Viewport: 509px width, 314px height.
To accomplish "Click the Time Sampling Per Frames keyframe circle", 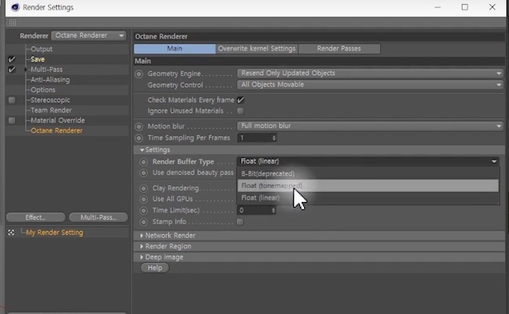I will click(139, 138).
